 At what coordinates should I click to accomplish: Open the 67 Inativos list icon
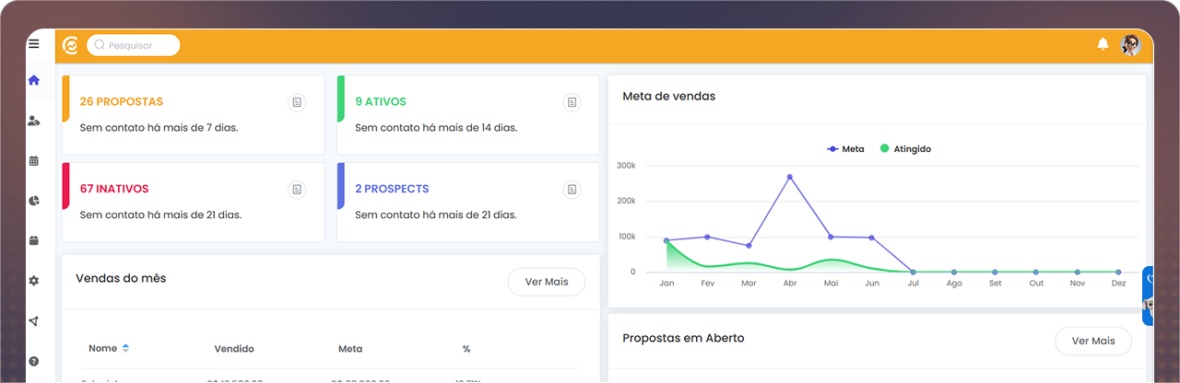(x=297, y=190)
